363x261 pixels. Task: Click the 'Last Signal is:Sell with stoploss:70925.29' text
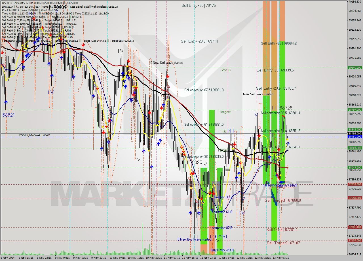(x=94, y=7)
